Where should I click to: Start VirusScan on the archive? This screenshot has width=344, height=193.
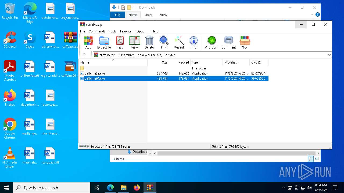(212, 43)
